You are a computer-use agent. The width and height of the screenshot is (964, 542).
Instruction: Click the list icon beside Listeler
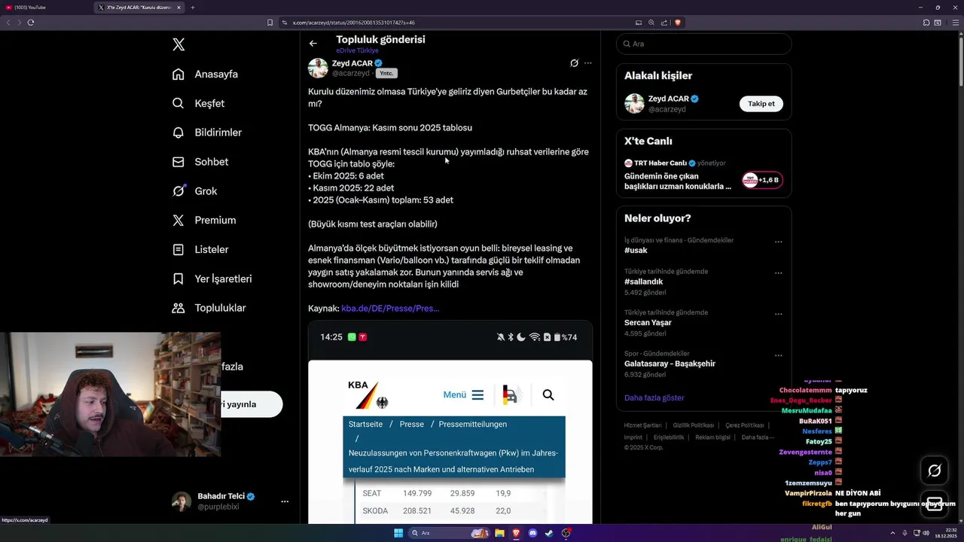pyautogui.click(x=178, y=249)
